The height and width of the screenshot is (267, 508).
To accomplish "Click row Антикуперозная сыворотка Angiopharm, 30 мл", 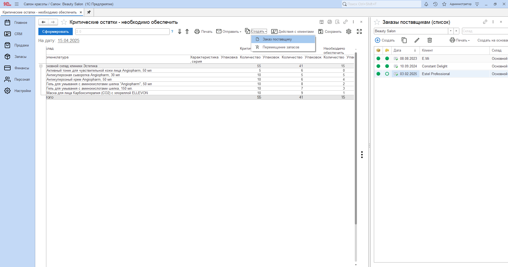I will click(200, 75).
